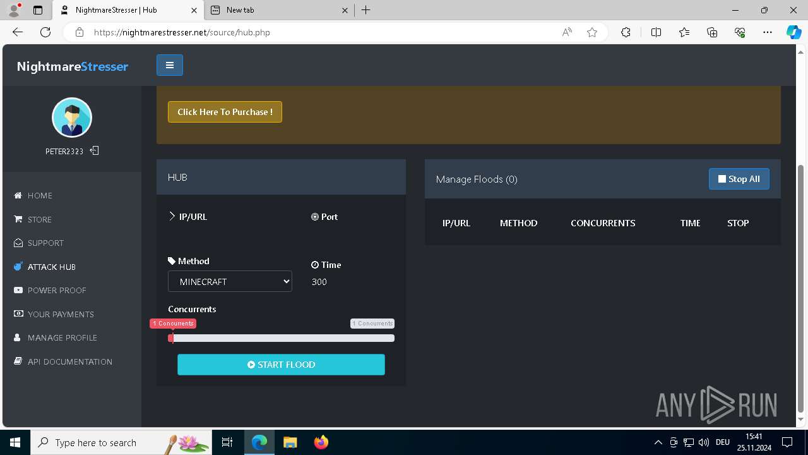Open the Extensions puzzle icon
This screenshot has width=808, height=455.
pyautogui.click(x=626, y=32)
